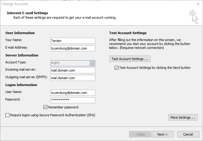This screenshot has height=141, width=203.
Task: Cancel the account change
Action: coord(188,134)
